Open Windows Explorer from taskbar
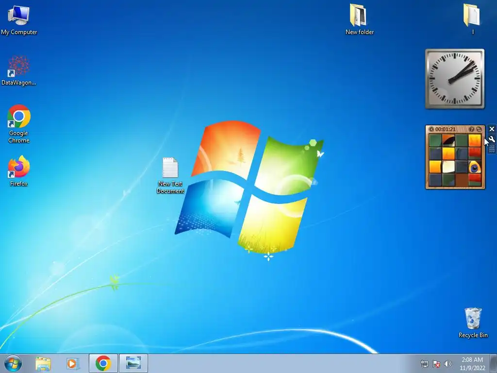The image size is (497, 373). point(43,363)
